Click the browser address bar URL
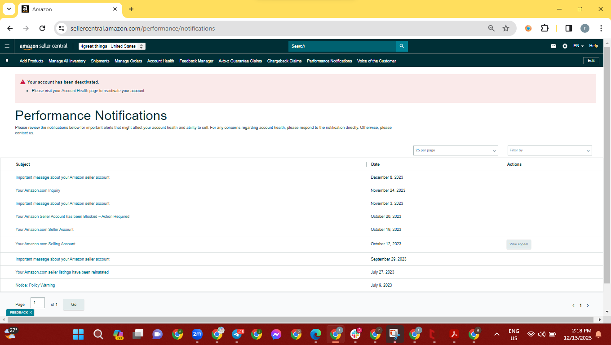Viewport: 611px width, 345px height. pos(142,28)
